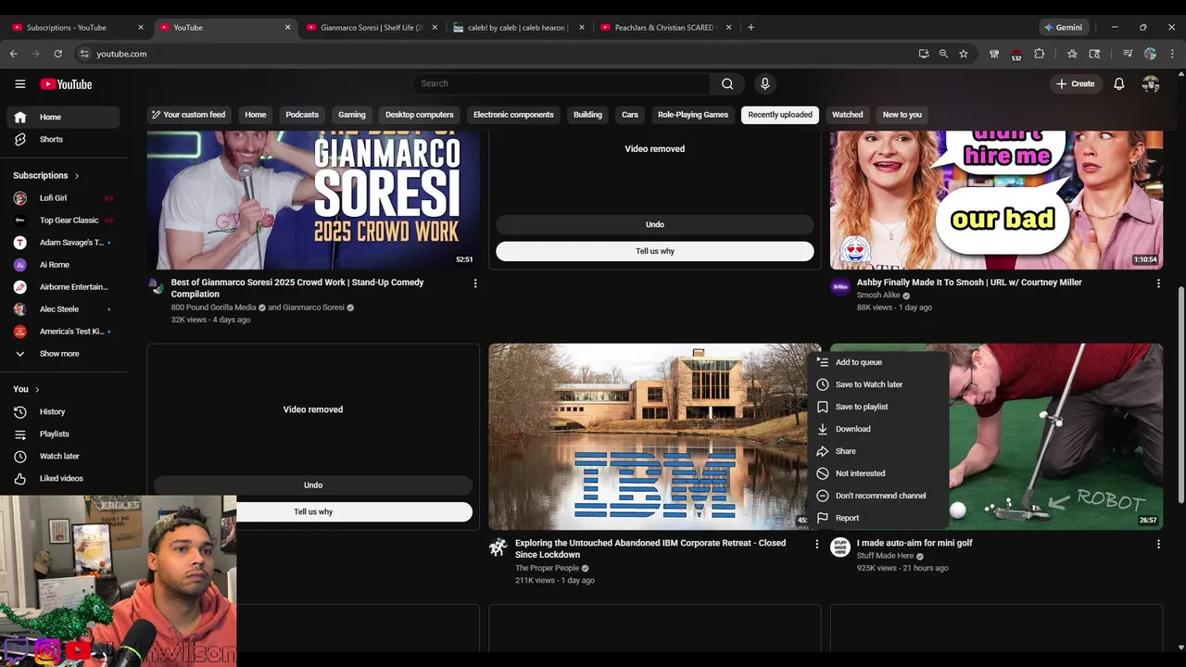Click the search magnifier button

click(x=727, y=84)
